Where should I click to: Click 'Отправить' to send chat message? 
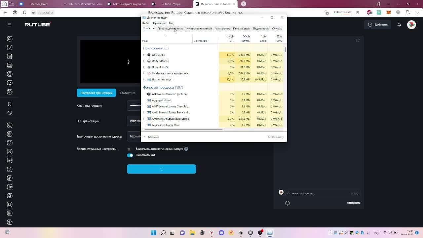pyautogui.click(x=354, y=203)
